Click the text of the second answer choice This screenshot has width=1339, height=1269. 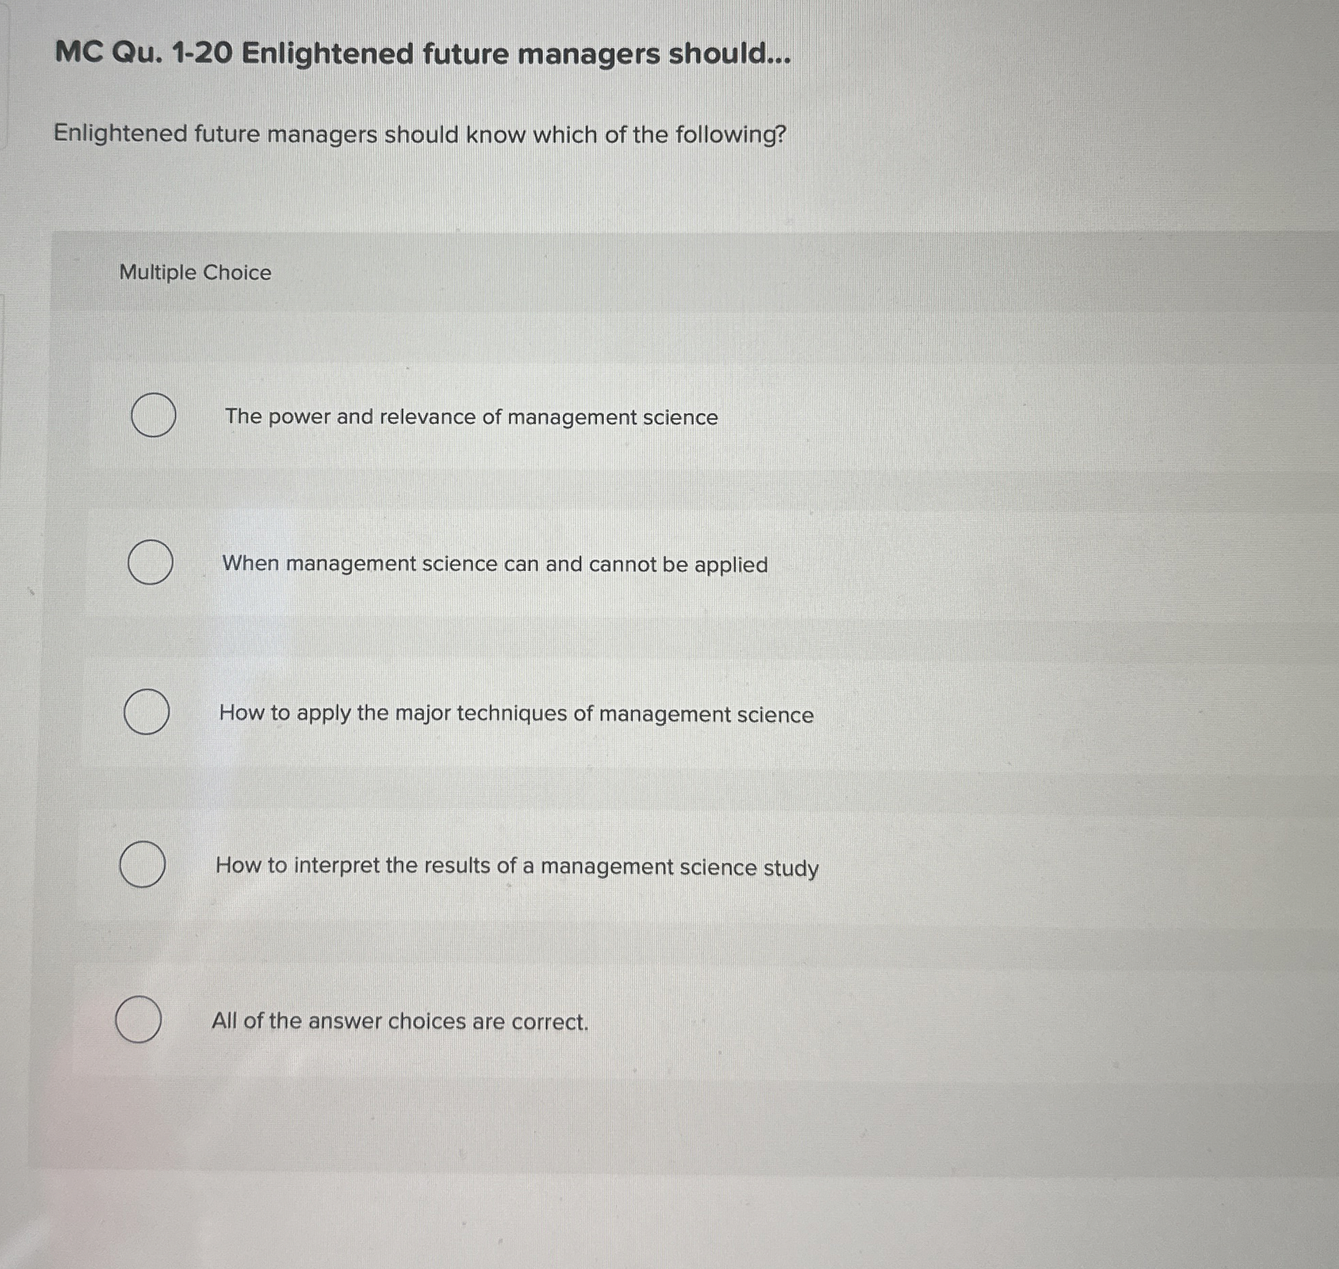tap(496, 564)
